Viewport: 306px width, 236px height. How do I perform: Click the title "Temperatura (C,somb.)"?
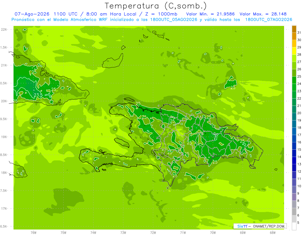[156, 6]
